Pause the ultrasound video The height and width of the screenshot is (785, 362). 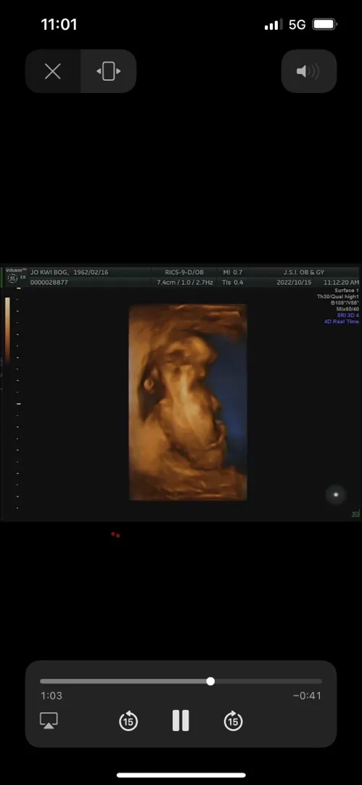pyautogui.click(x=181, y=721)
